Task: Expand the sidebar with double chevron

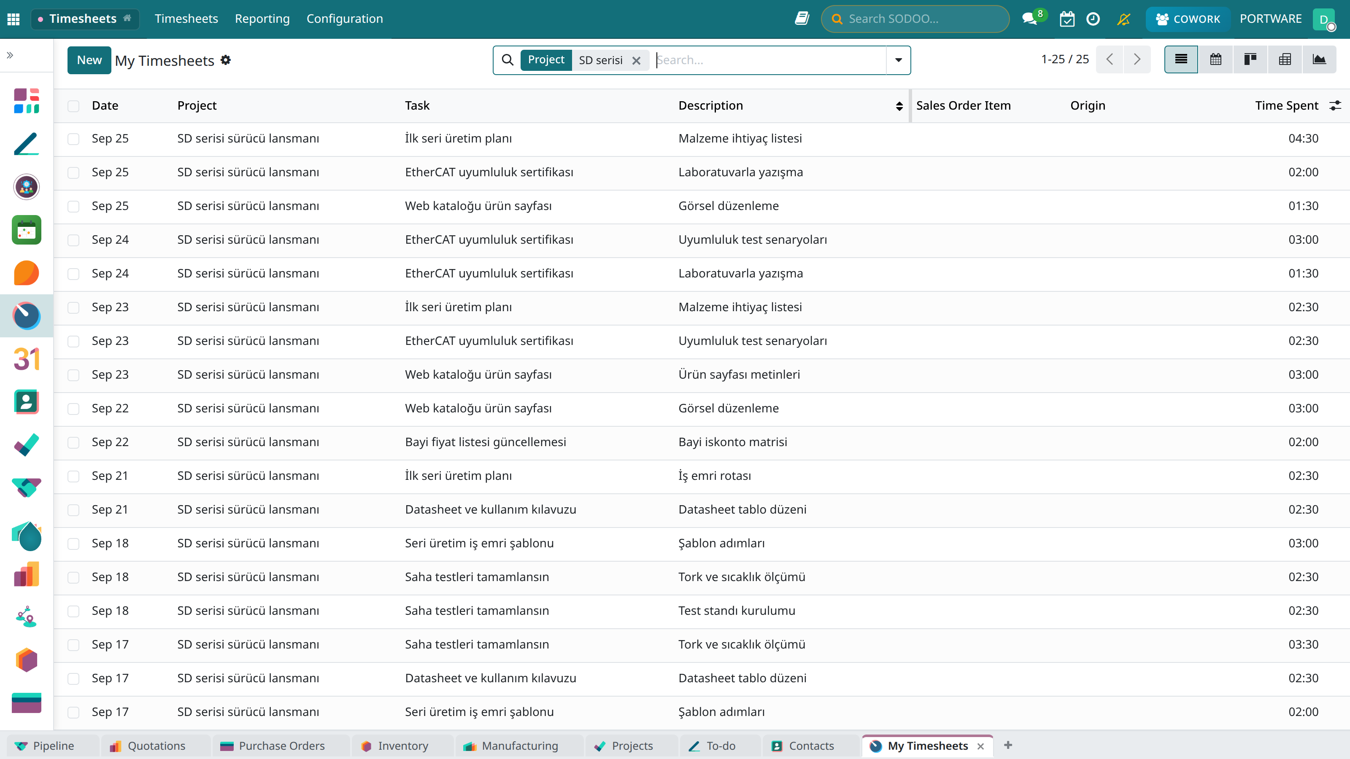Action: (x=10, y=55)
